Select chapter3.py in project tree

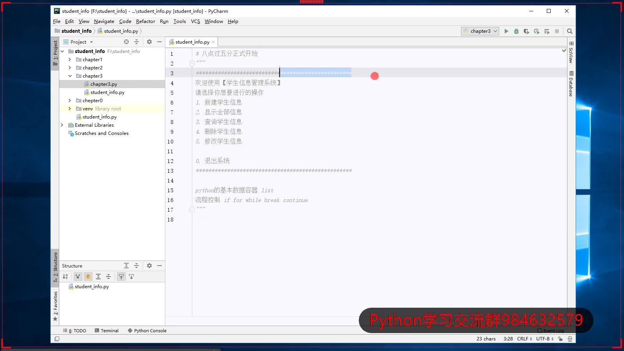[x=104, y=84]
